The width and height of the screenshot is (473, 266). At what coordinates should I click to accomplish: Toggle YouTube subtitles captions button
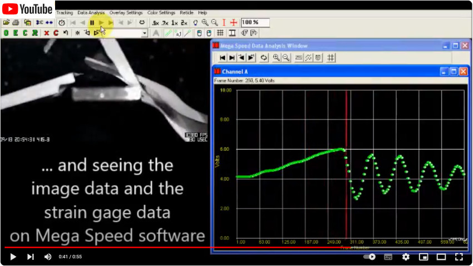pos(388,257)
